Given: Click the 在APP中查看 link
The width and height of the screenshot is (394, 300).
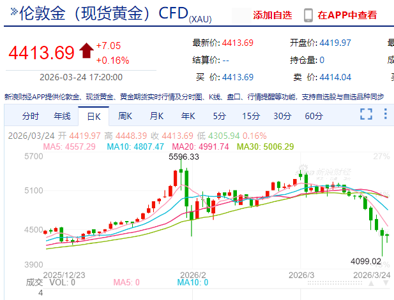Looking at the screenshot, I should tap(347, 15).
